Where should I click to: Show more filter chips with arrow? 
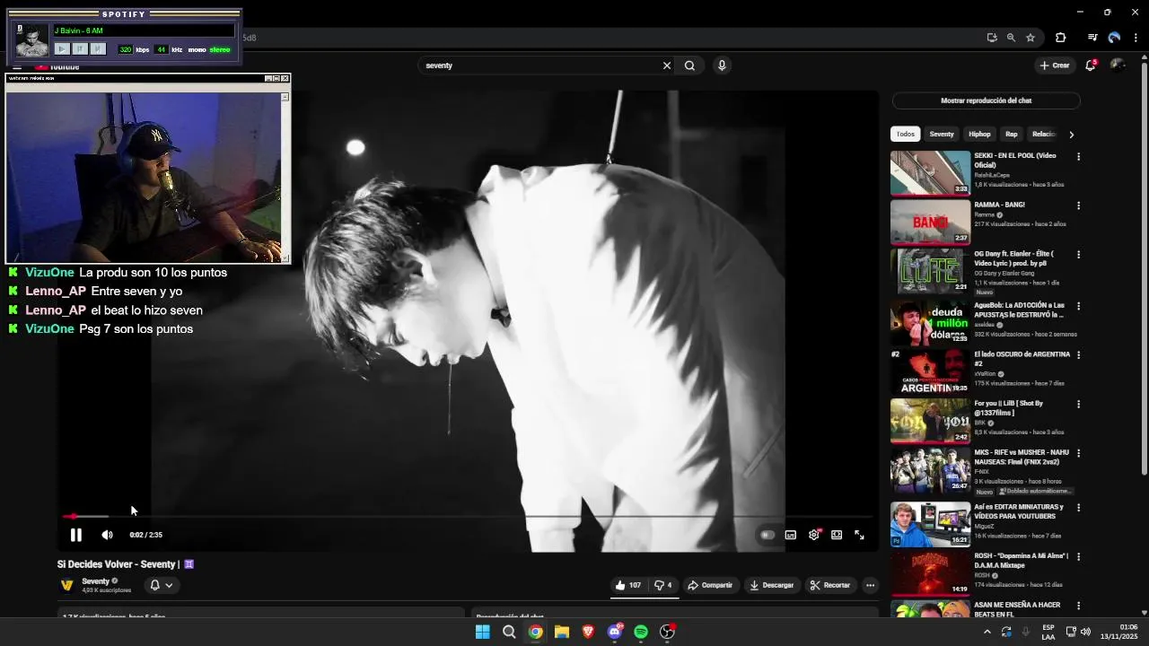tap(1071, 135)
